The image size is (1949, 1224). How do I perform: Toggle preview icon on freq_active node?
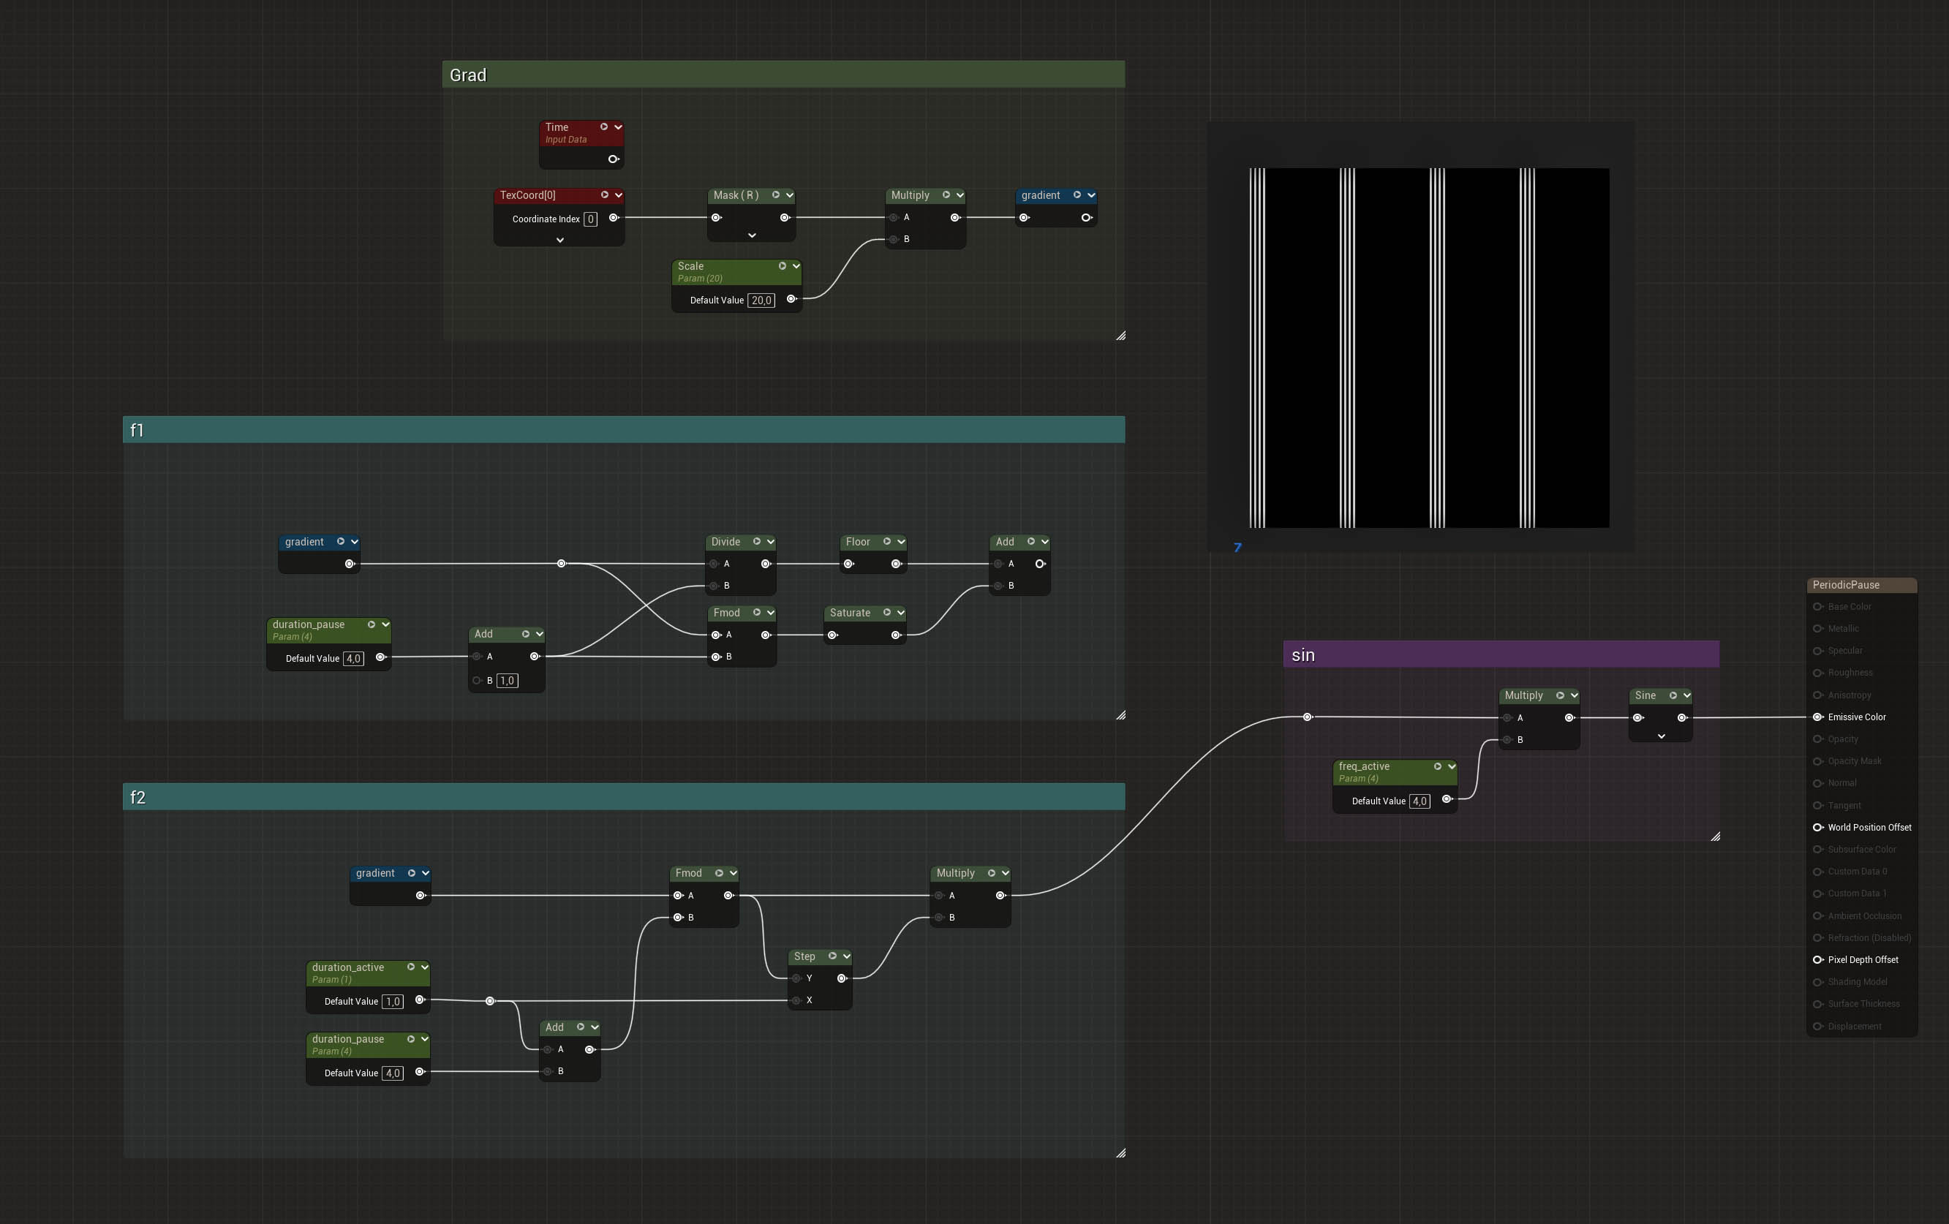[x=1438, y=766]
